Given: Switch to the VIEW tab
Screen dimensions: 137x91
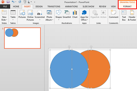Looking at the screenshot, I should click(x=113, y=6).
